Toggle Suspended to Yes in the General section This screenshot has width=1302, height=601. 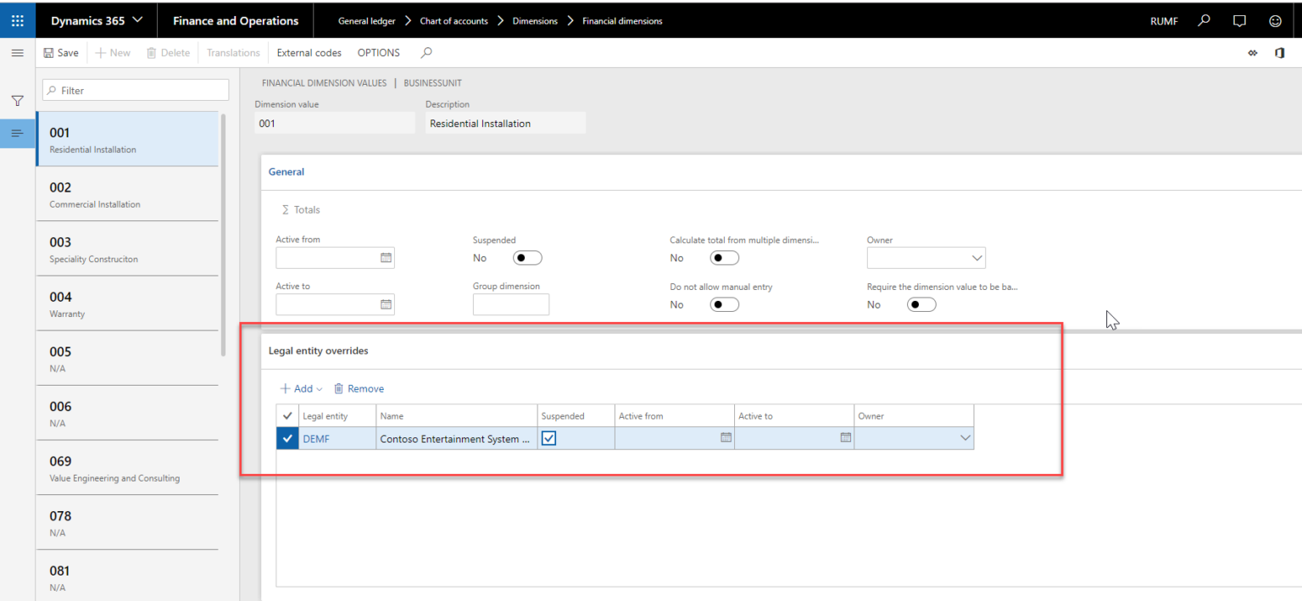[526, 257]
